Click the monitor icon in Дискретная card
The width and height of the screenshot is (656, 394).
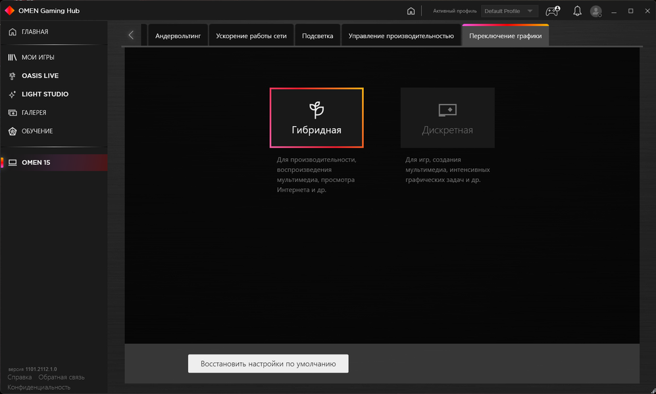click(447, 110)
